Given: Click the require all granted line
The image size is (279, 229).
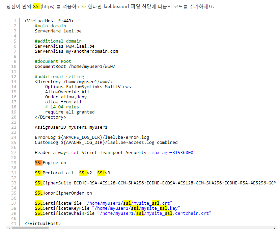Looking at the screenshot, I should coord(70,112).
